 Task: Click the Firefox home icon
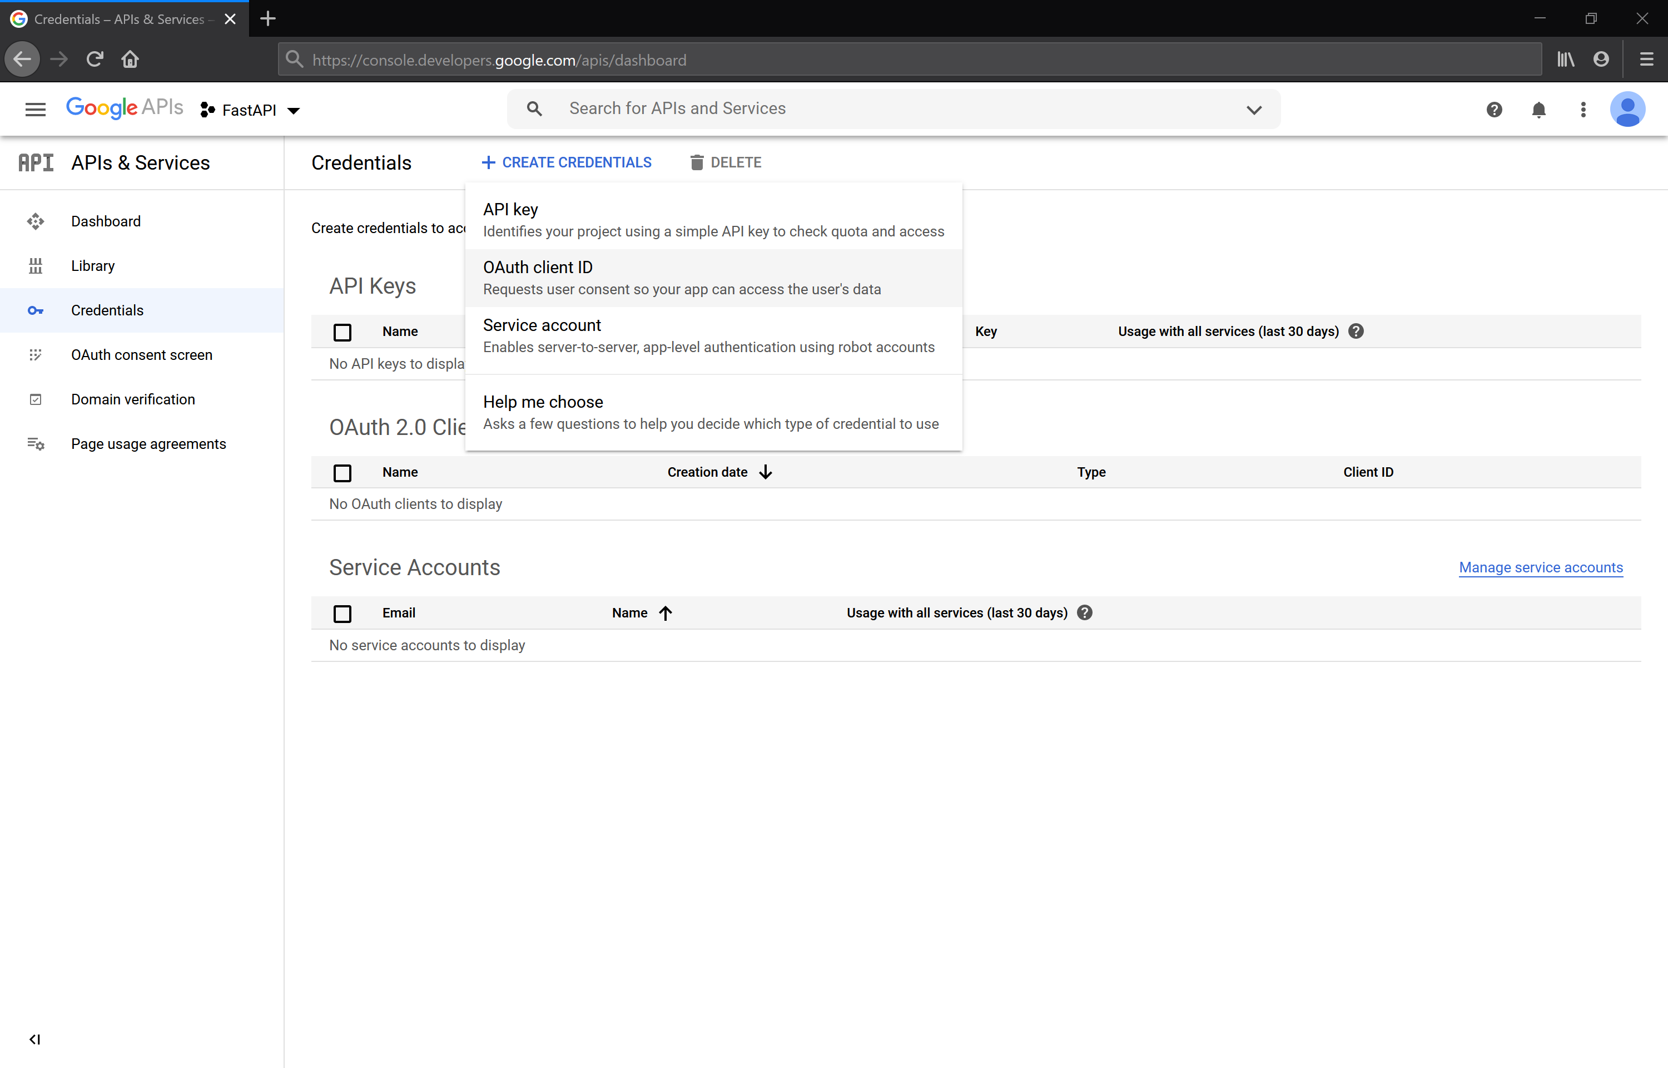(130, 60)
